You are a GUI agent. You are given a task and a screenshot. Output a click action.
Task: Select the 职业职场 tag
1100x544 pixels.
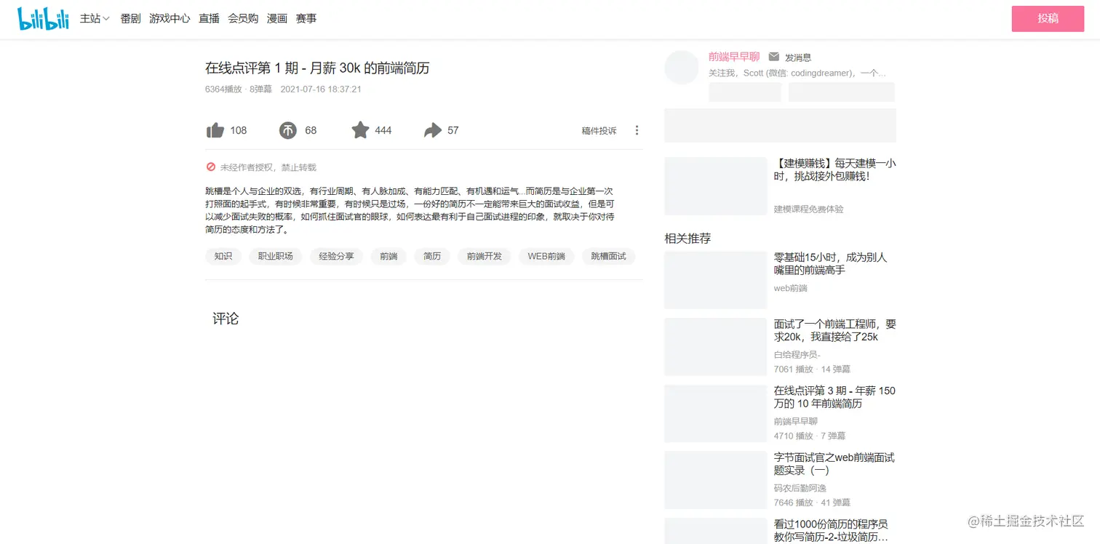pos(276,256)
